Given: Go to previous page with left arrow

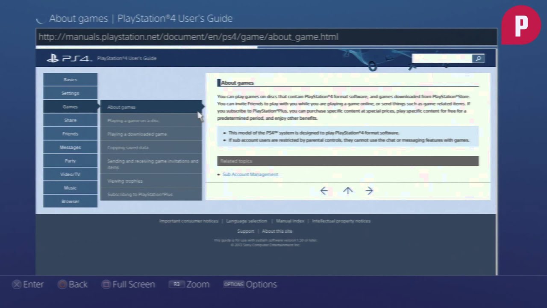Looking at the screenshot, I should tap(324, 191).
